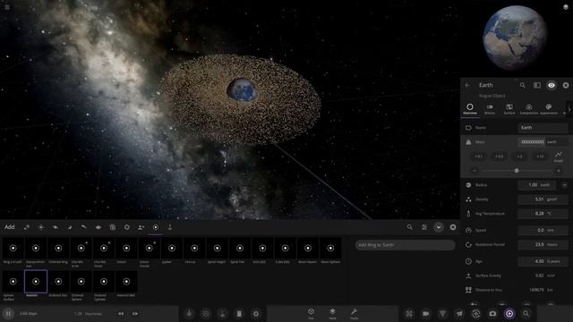The height and width of the screenshot is (322, 573).
Task: Click the ×10 mass multiplier button
Action: (x=540, y=157)
